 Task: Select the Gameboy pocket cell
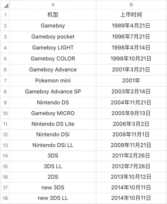(53, 37)
